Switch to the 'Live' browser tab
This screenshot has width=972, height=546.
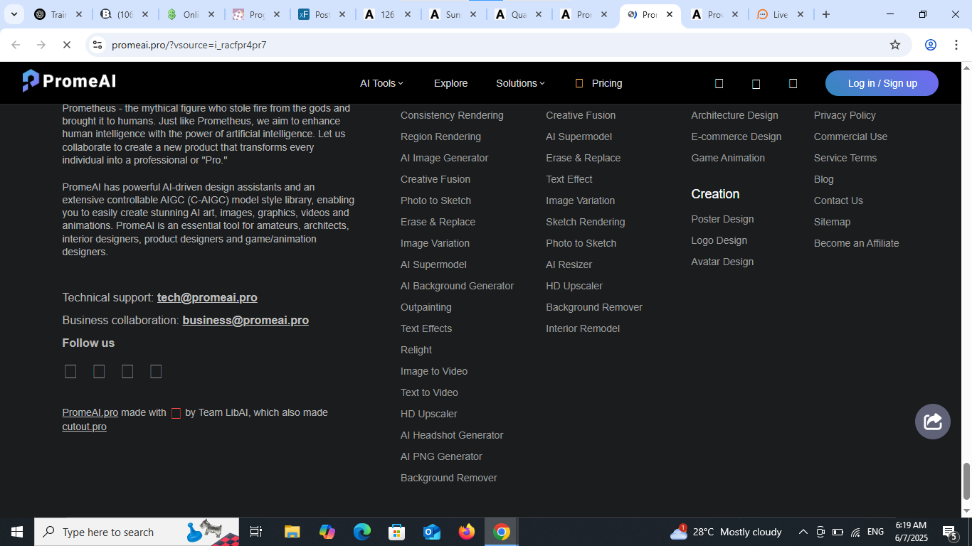[x=780, y=14]
